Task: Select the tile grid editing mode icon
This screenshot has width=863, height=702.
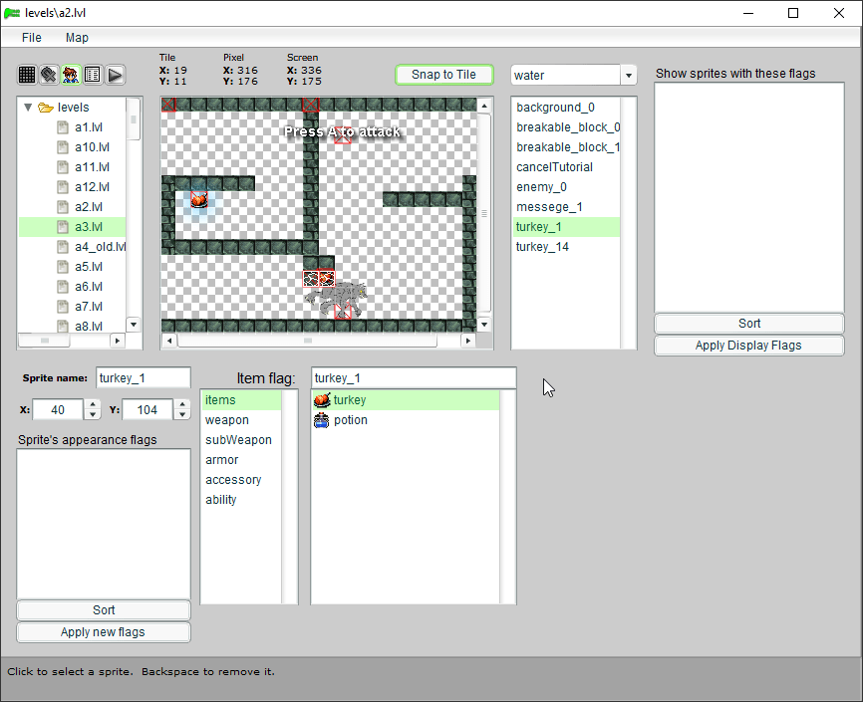Action: coord(27,75)
